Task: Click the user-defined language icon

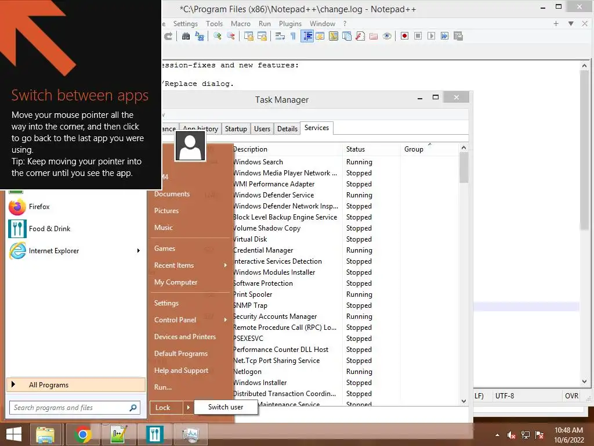Action: click(x=320, y=36)
